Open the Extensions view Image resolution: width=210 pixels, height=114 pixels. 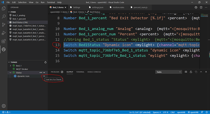(4, 41)
